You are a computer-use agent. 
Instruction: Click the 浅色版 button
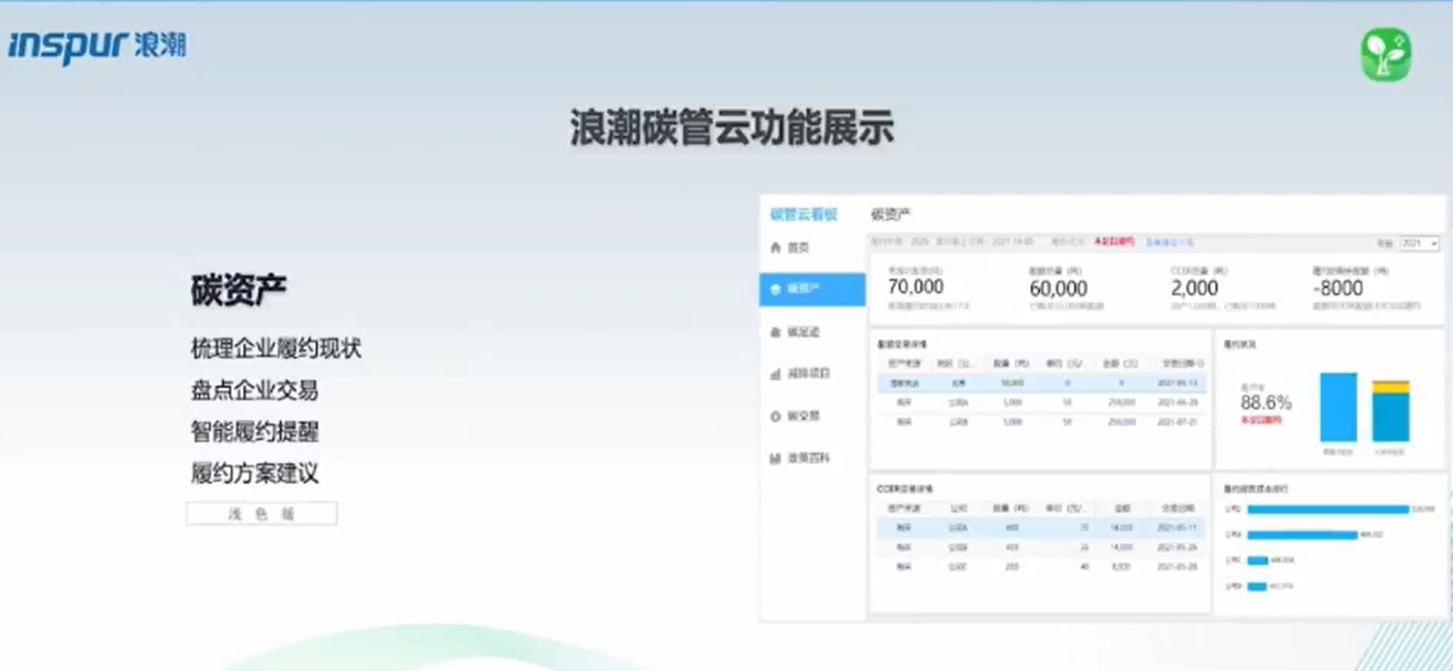click(x=262, y=513)
